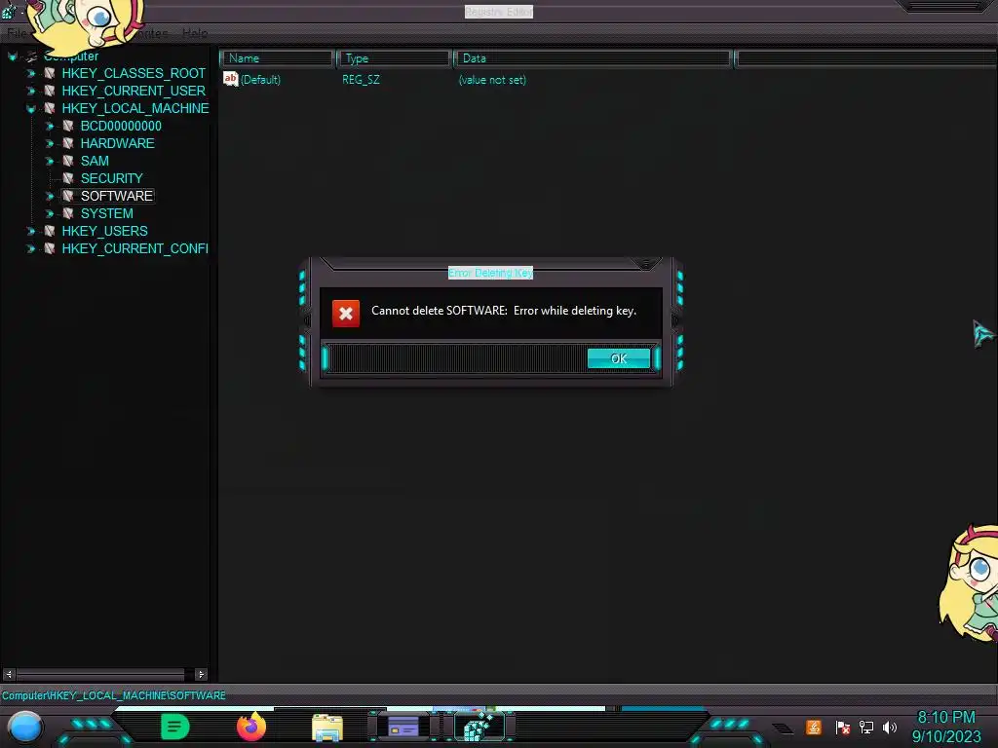Select the BCD00000000 key

(121, 126)
